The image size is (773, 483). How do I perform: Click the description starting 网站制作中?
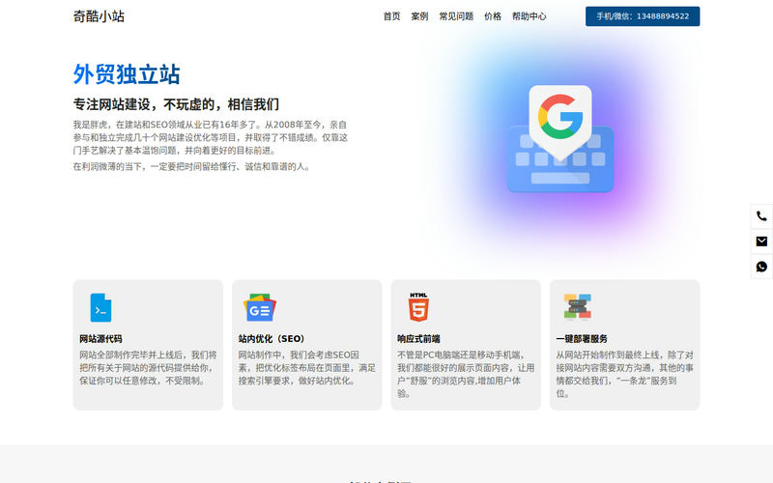pos(306,368)
